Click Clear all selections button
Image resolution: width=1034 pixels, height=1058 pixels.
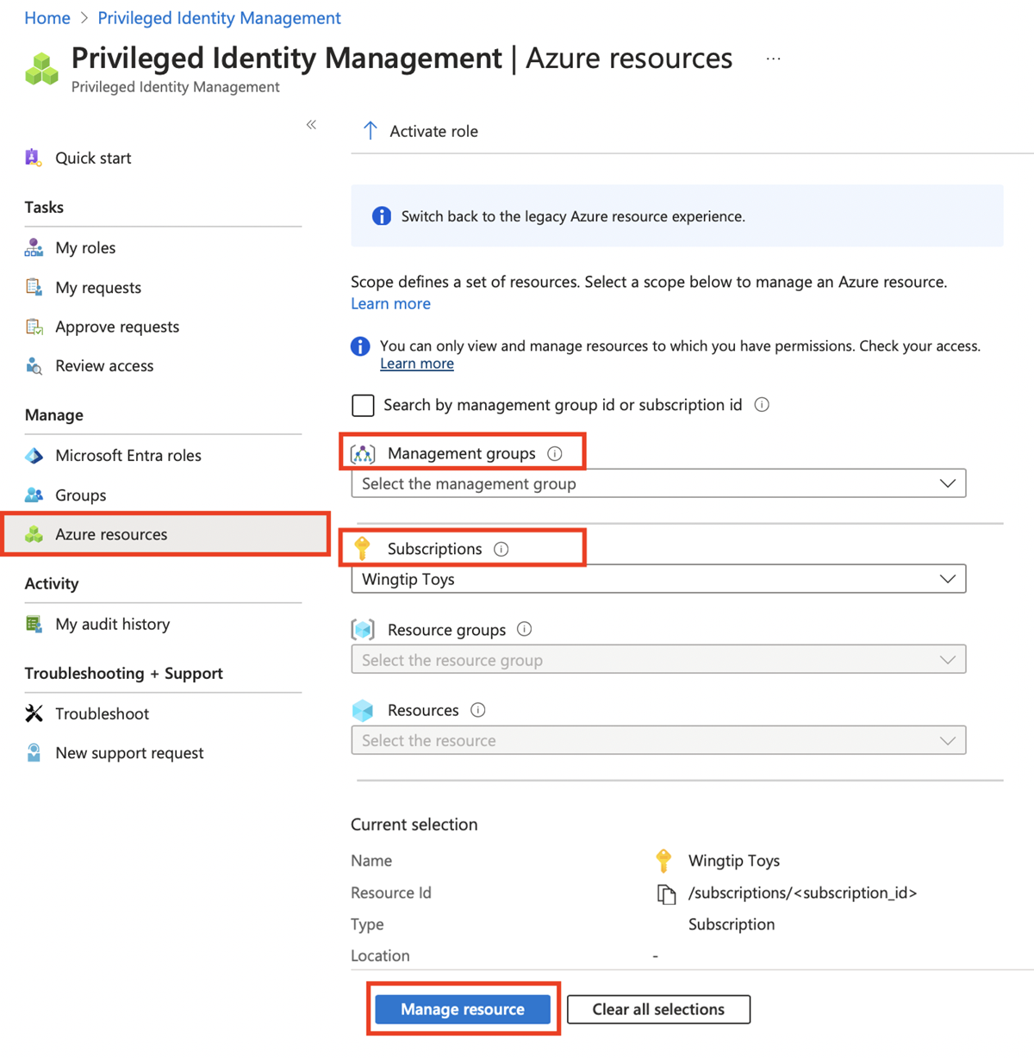[x=658, y=1009]
